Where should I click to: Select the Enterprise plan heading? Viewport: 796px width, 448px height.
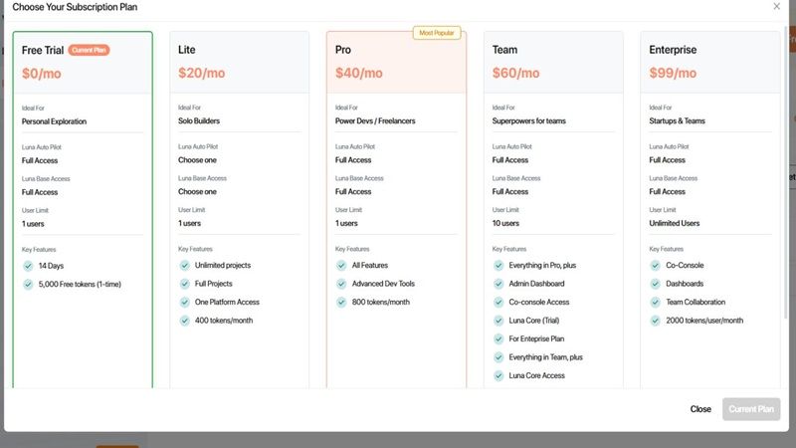(x=673, y=50)
